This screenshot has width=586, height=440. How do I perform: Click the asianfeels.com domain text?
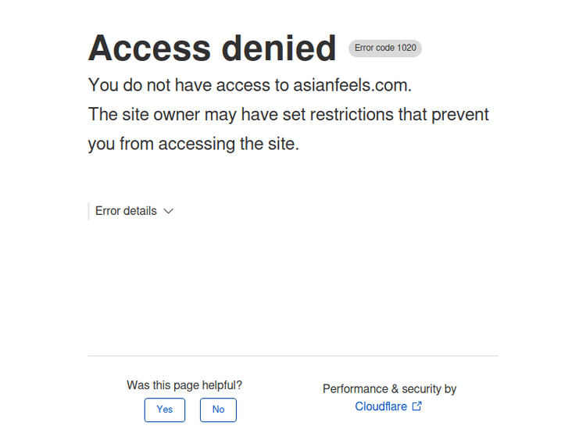[x=352, y=84]
